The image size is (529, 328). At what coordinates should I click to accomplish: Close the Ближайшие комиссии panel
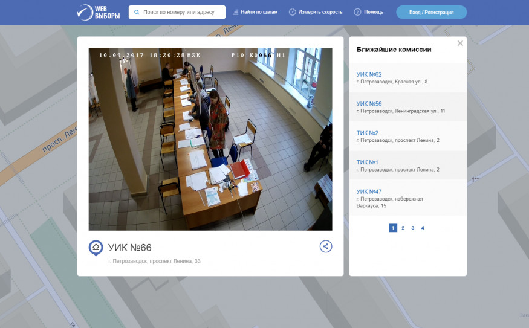(x=460, y=43)
